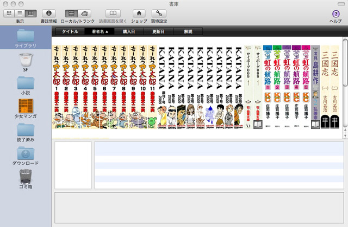
Task: Sort by タイトル column
Action: pyautogui.click(x=70, y=31)
